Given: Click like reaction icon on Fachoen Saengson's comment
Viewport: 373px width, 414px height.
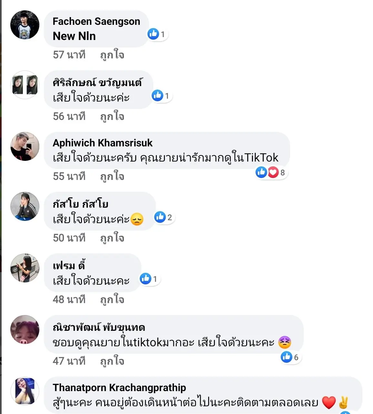Looking at the screenshot, I should pyautogui.click(x=153, y=34).
